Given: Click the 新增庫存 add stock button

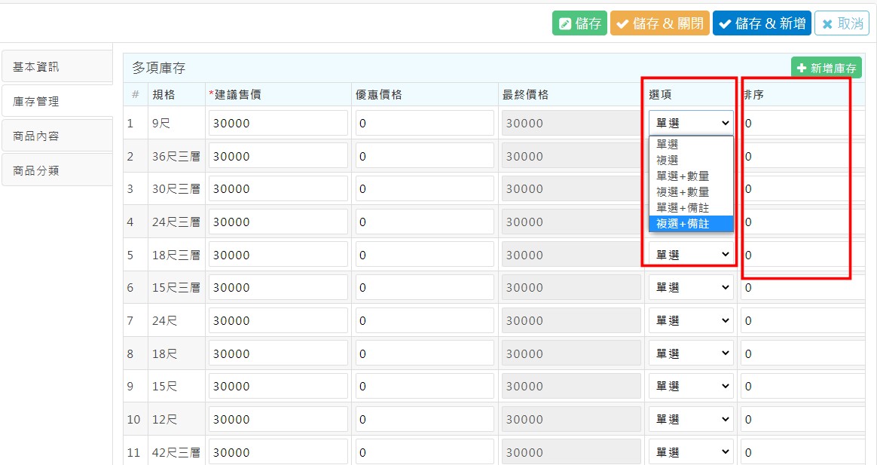Looking at the screenshot, I should [x=826, y=68].
